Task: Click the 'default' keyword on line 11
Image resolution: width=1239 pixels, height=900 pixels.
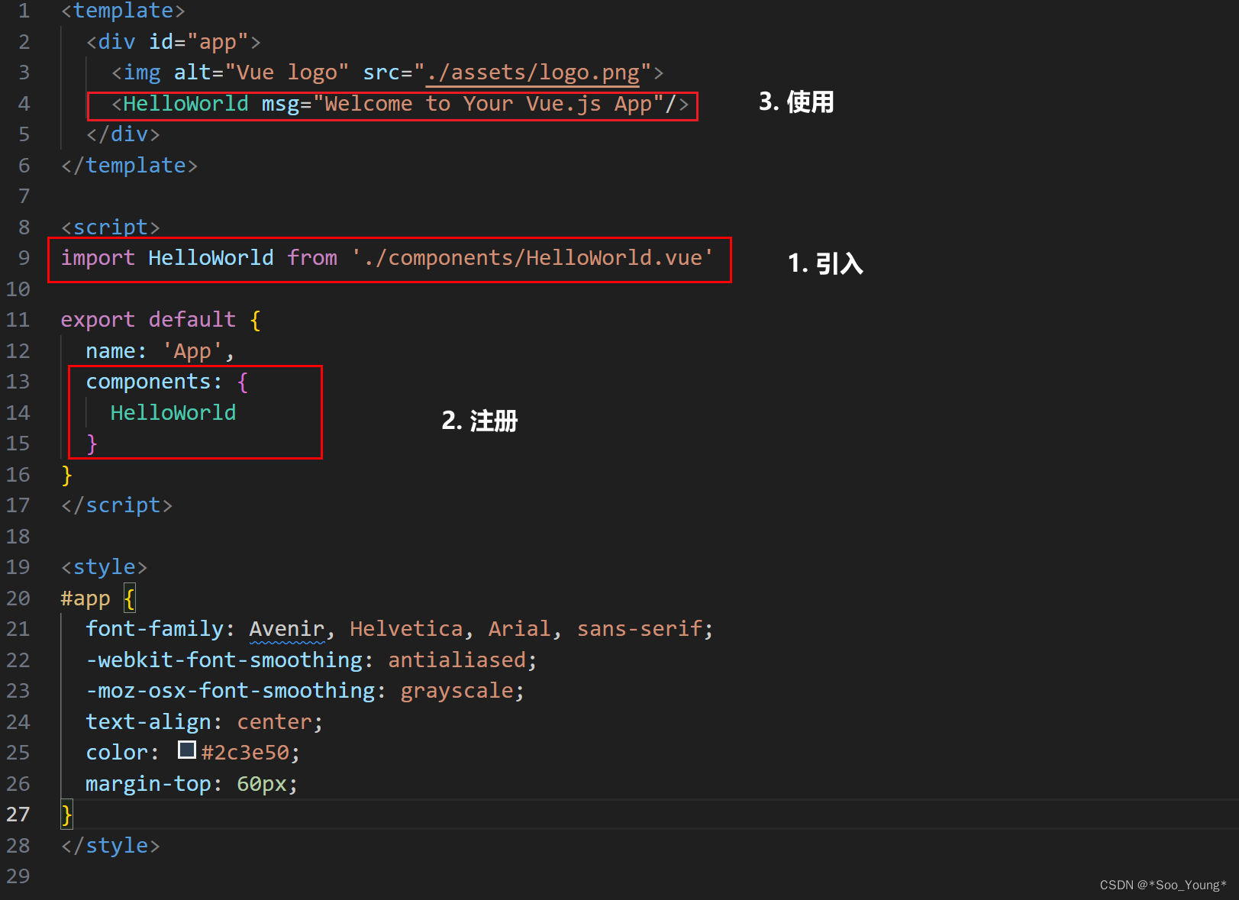Action: click(x=192, y=320)
